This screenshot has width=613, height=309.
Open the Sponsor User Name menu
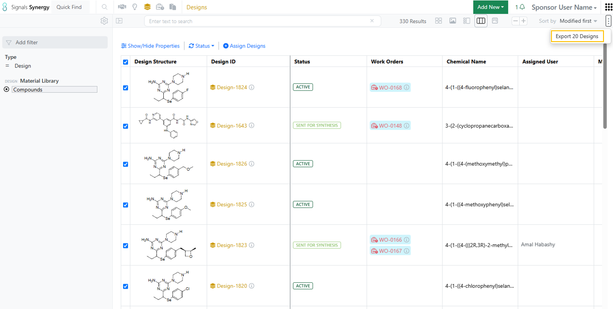coord(564,7)
